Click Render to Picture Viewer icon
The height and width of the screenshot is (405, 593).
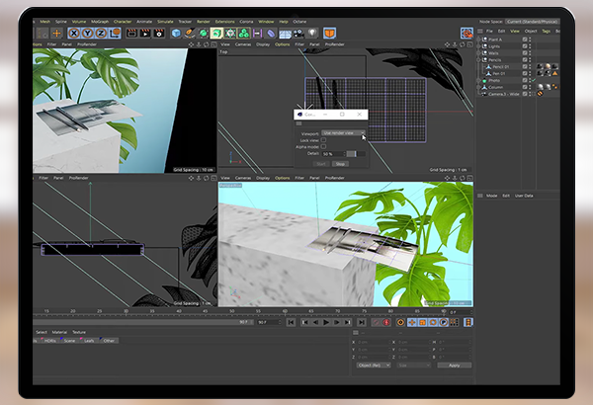145,34
